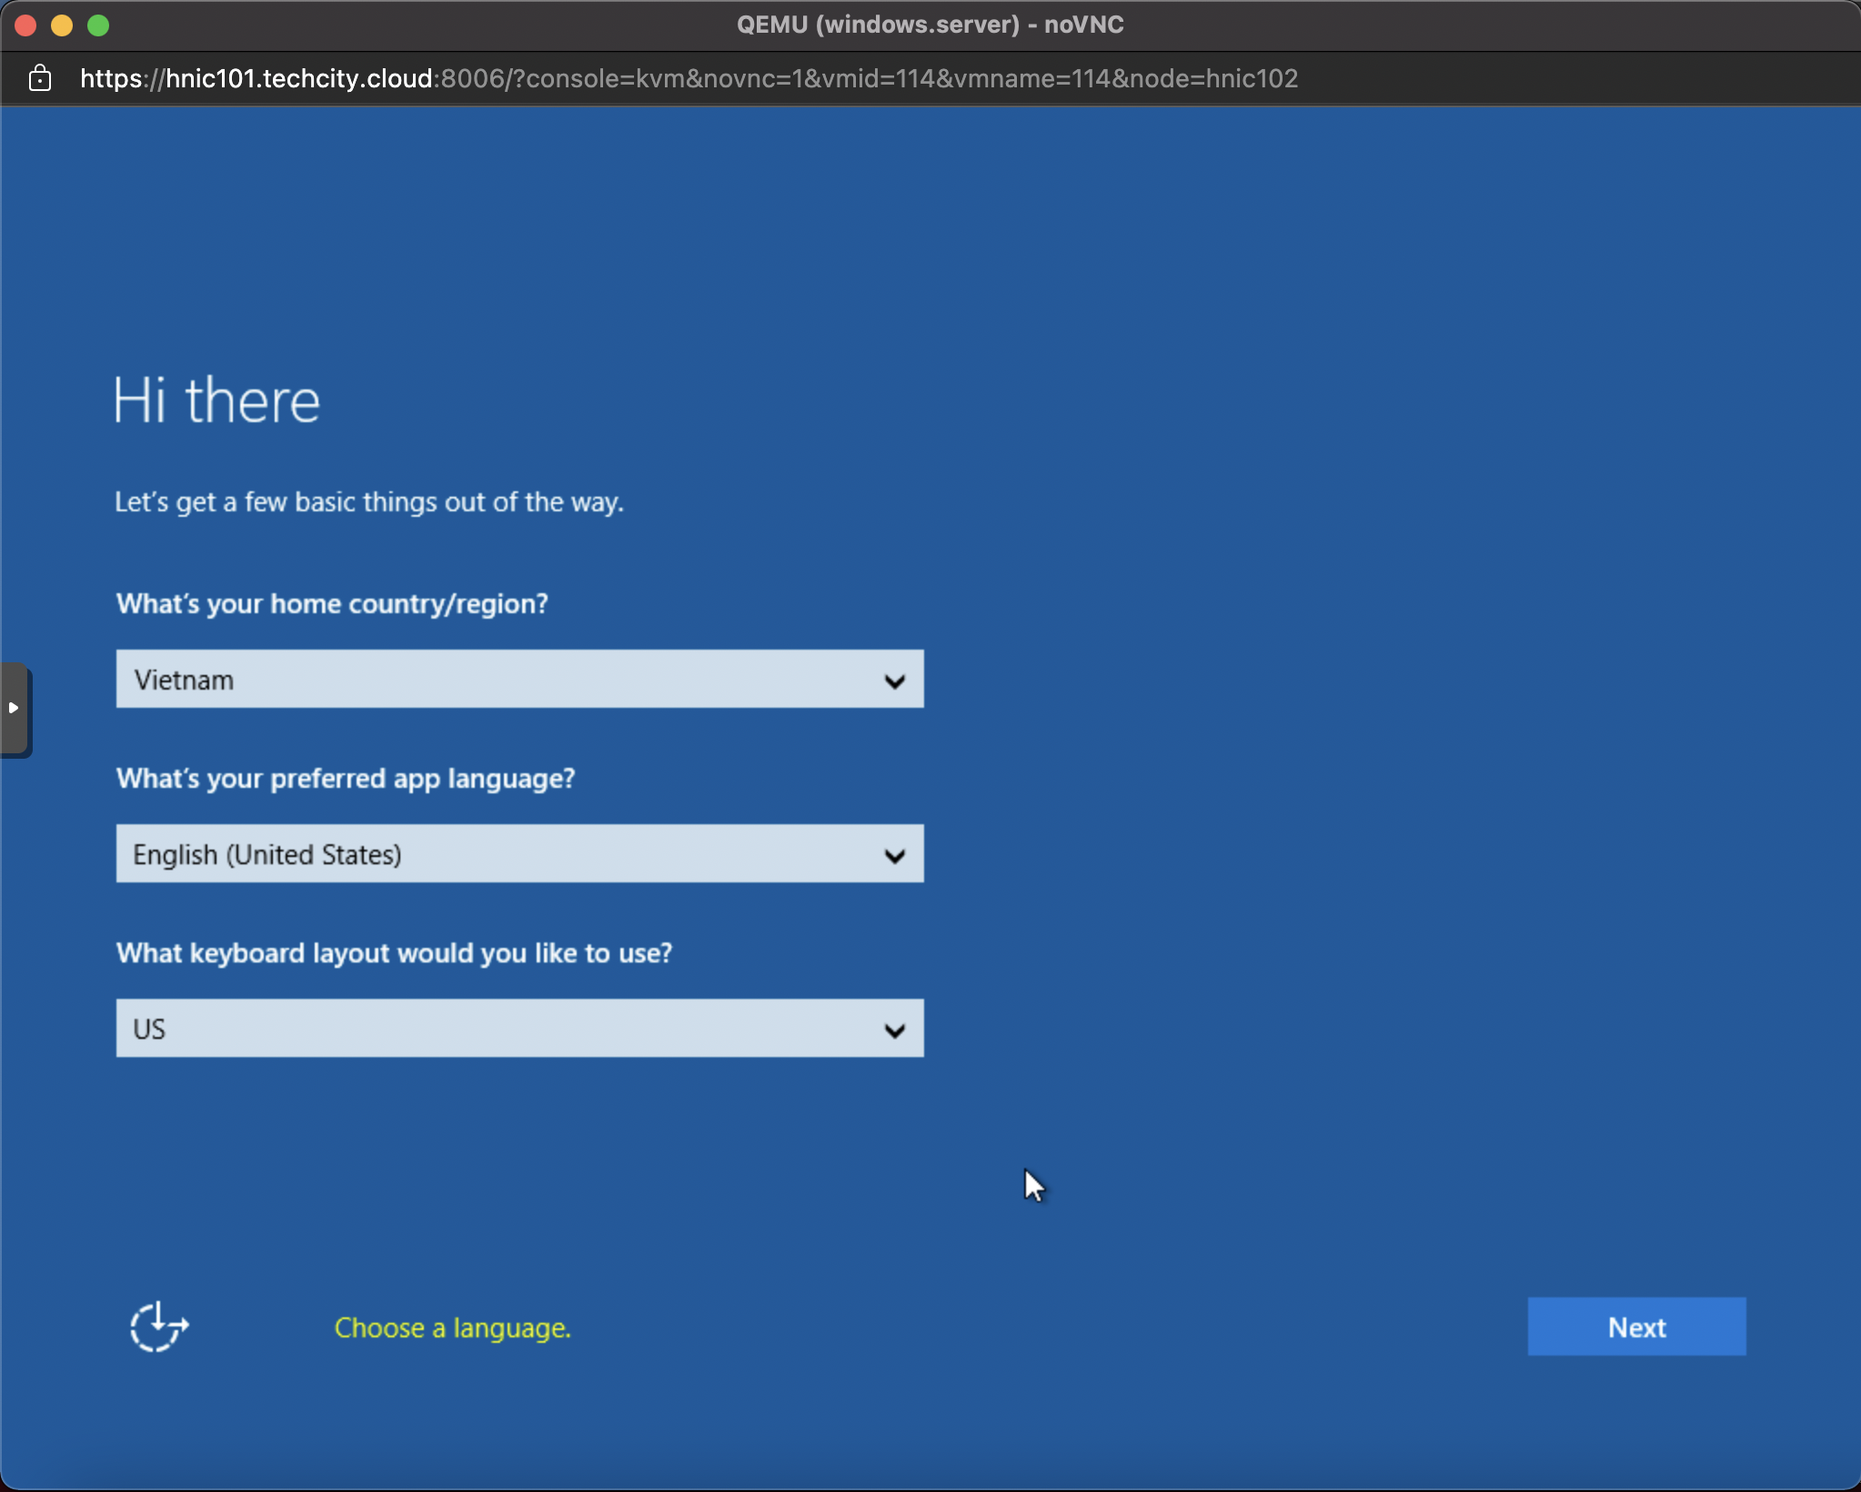Click the yellow minimize window button
Image resolution: width=1861 pixels, height=1492 pixels.
point(62,25)
